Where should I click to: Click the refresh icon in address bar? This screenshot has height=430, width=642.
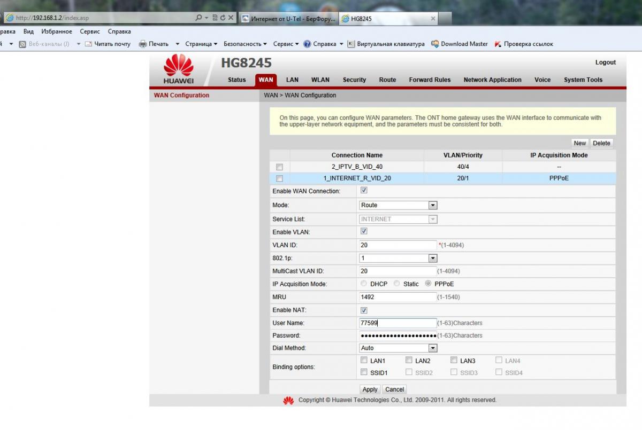point(223,18)
